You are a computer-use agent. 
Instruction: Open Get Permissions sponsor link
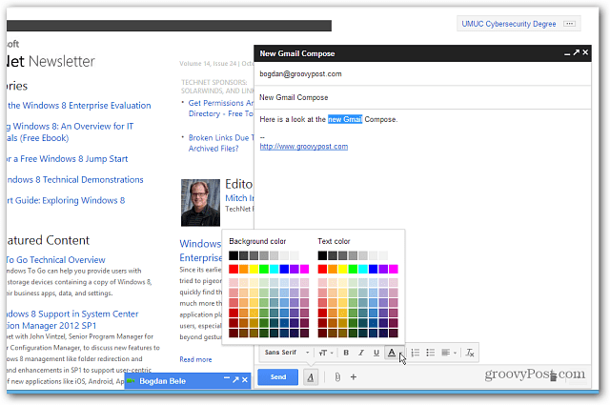point(220,108)
